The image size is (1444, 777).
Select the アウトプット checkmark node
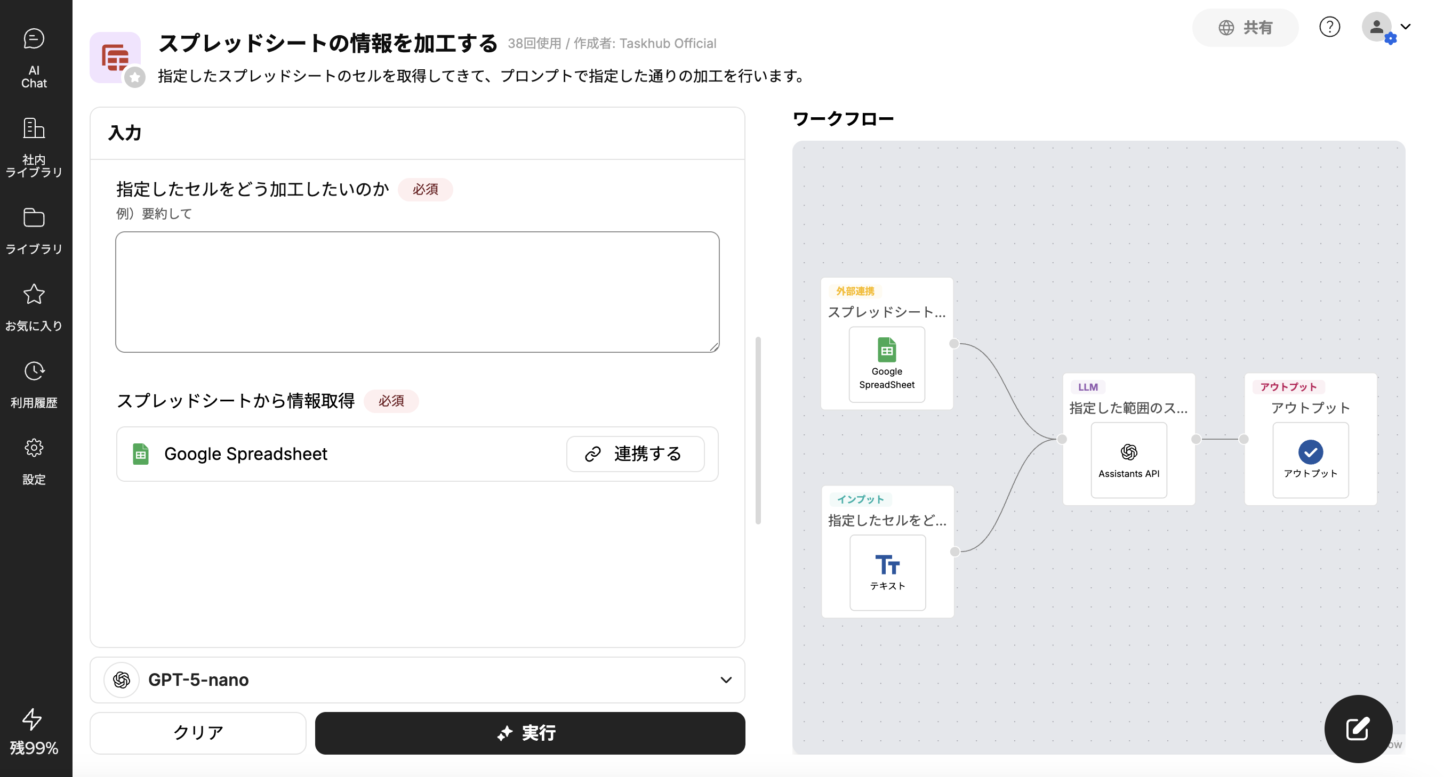1310,460
